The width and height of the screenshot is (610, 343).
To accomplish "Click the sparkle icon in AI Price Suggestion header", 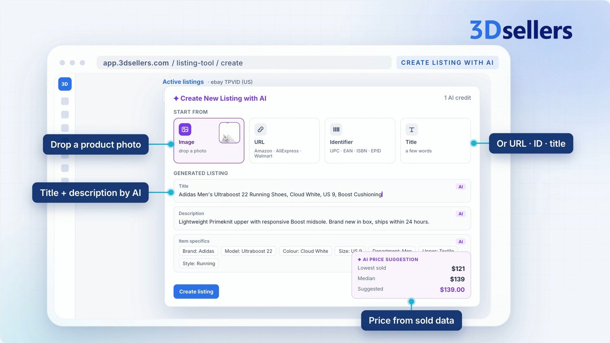I will [x=360, y=260].
